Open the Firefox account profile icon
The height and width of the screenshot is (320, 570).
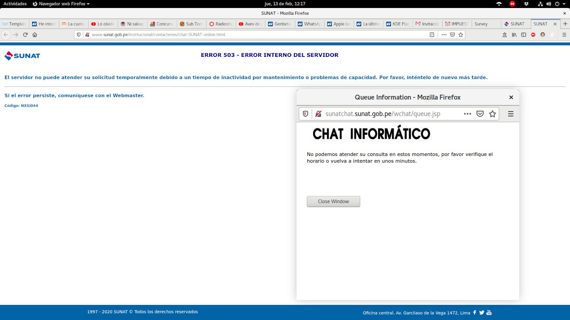pos(543,34)
